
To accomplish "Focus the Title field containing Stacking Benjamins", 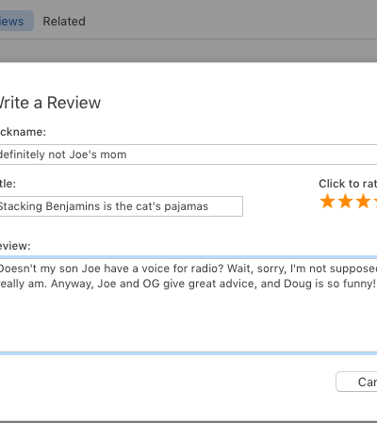I will pos(122,206).
